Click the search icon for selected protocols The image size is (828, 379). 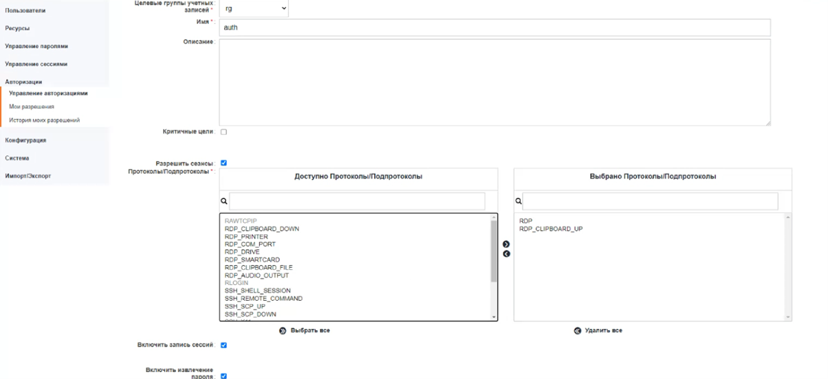point(518,202)
